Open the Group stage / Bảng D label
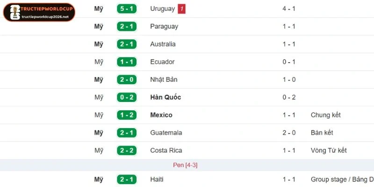Screen dimensions: 374x187 point(342,180)
